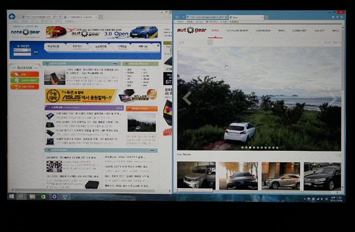Expand the search category dropdown on the notegear page

point(22,50)
